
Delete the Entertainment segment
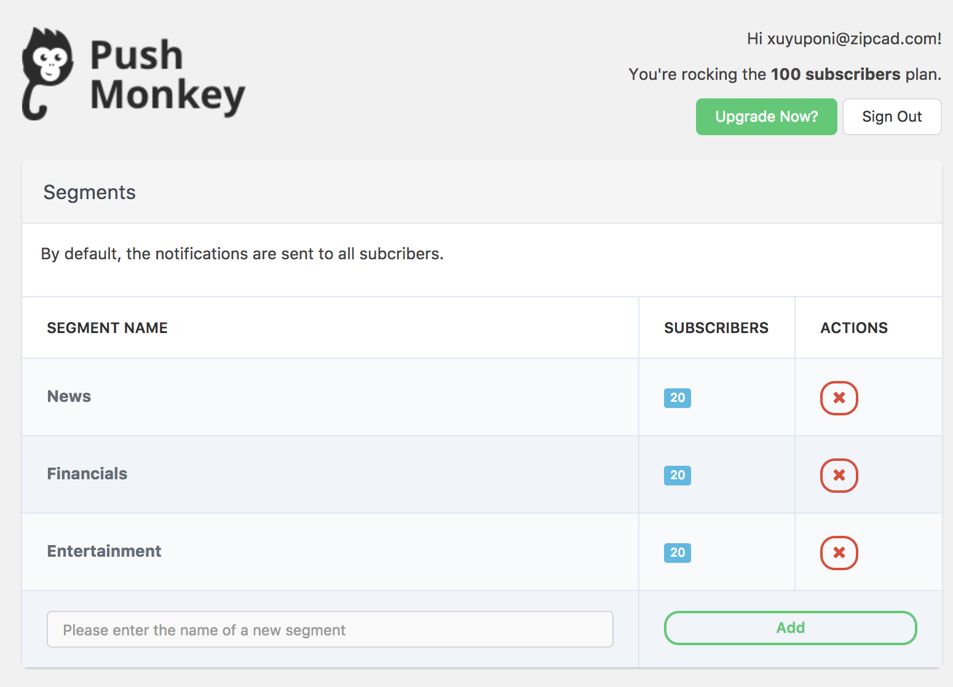(x=839, y=552)
